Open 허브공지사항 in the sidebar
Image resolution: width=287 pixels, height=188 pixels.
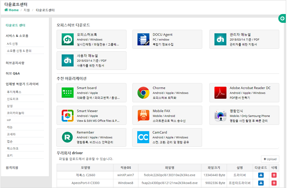pos(15,63)
